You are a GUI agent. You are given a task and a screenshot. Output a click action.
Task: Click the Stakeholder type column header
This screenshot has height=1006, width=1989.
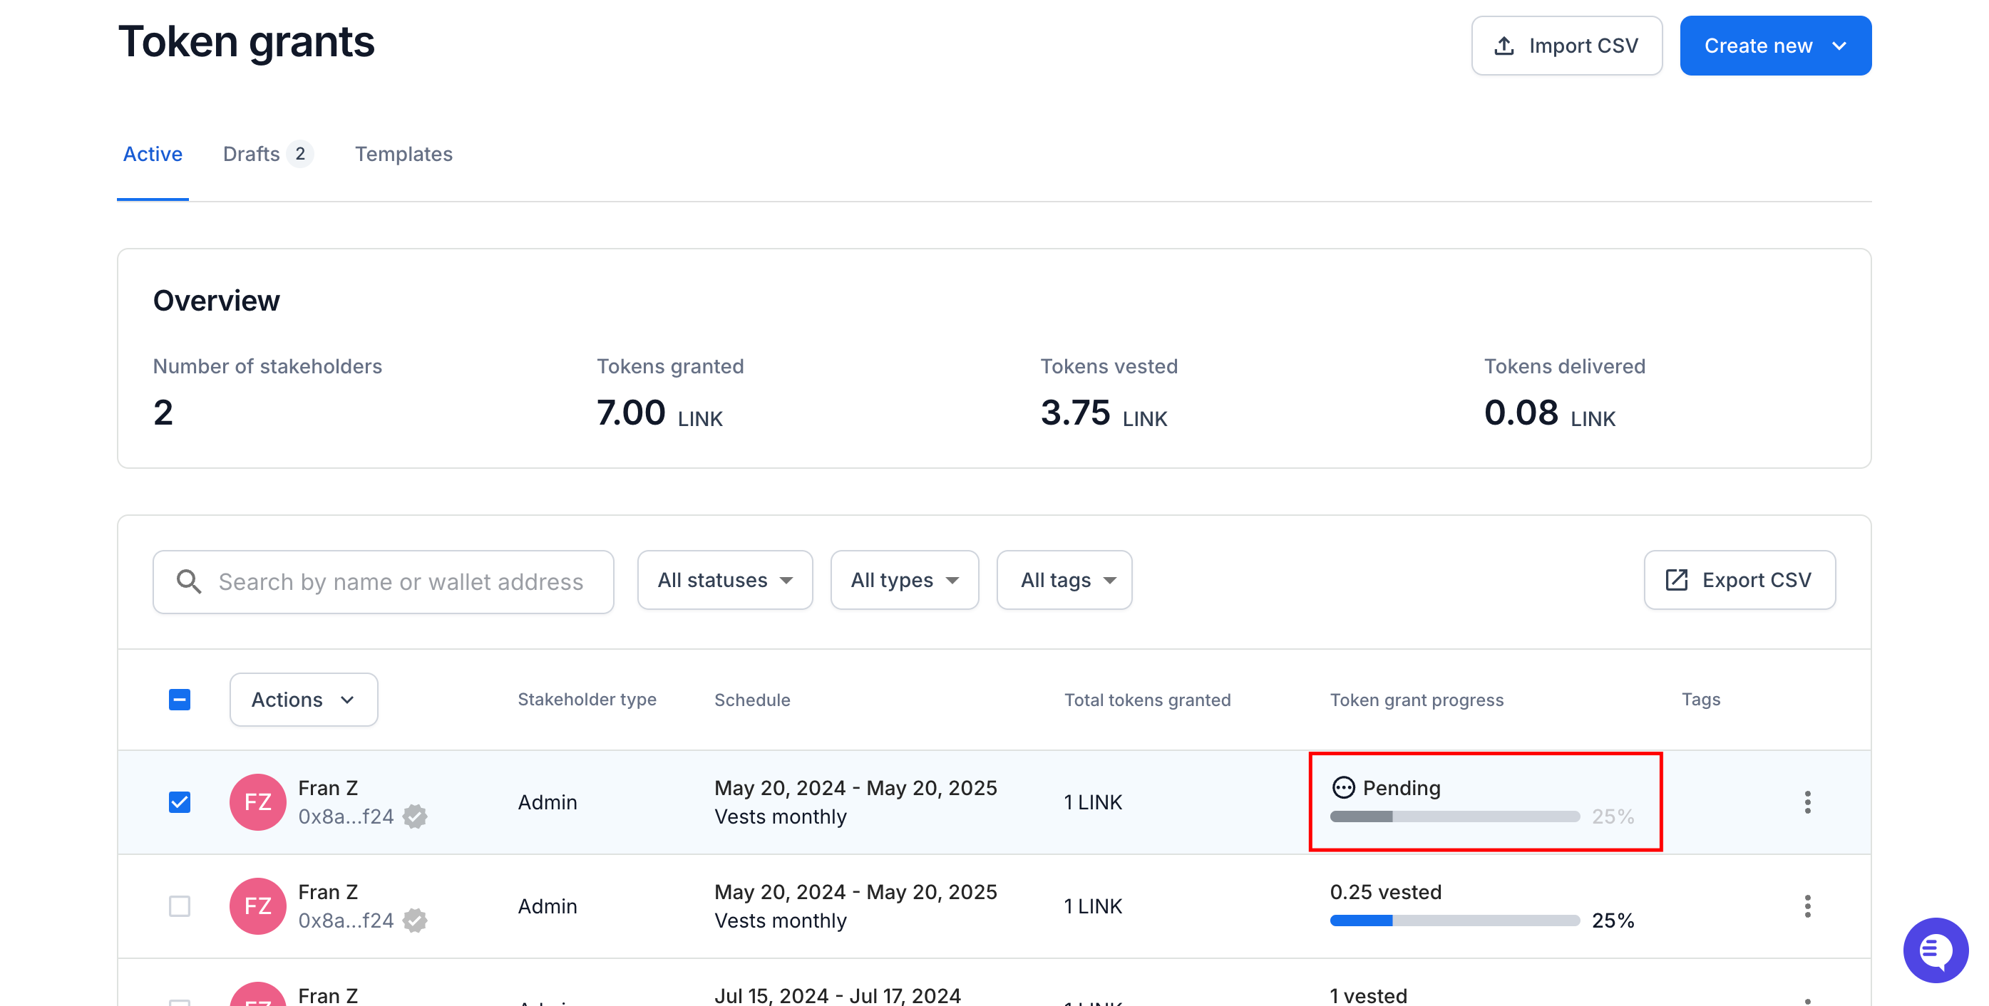coord(587,700)
